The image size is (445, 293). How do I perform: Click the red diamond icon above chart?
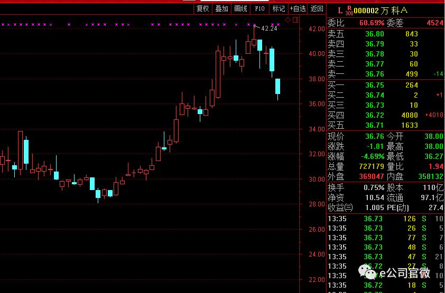point(288,20)
